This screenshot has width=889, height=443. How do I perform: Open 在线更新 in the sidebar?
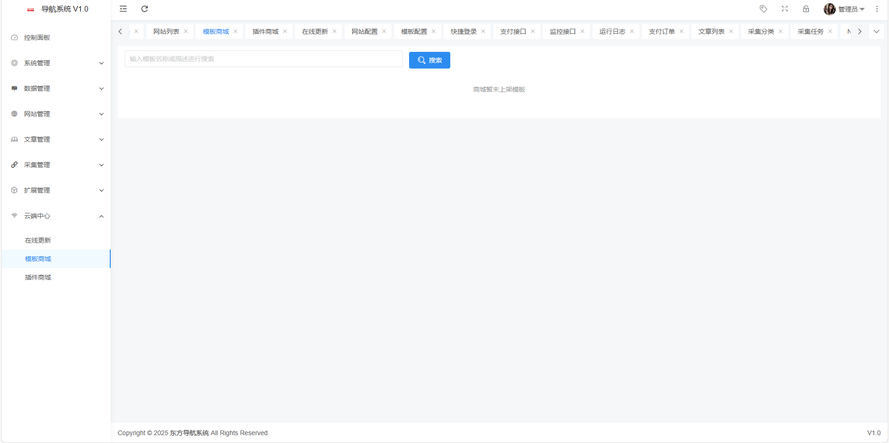point(38,240)
